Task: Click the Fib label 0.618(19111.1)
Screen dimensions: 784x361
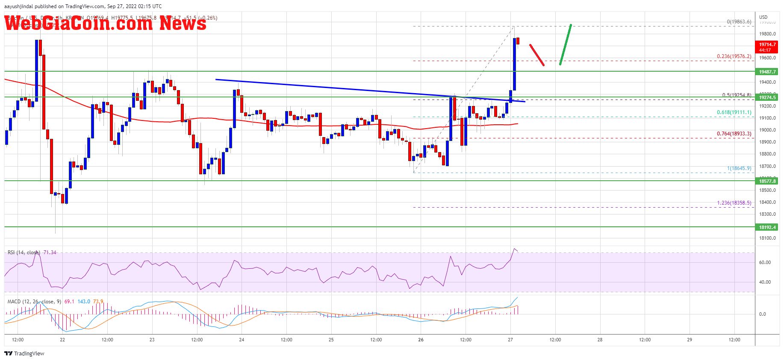Action: [x=734, y=112]
